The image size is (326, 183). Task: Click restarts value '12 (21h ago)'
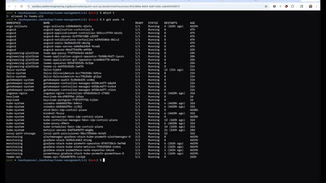tap(174, 70)
